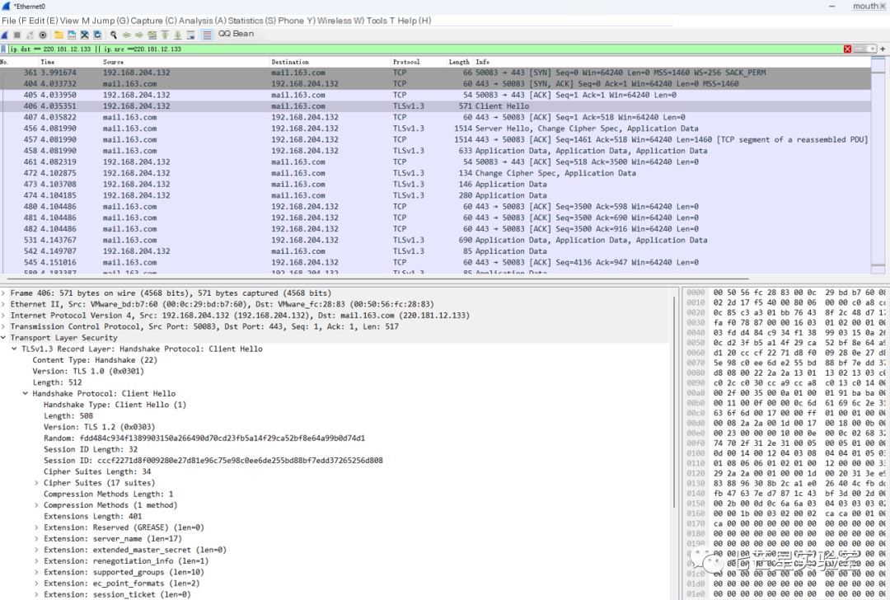Select Version: TLS 1.2 (0x0303) line
Viewport: 890px width, 600px height.
click(100, 427)
